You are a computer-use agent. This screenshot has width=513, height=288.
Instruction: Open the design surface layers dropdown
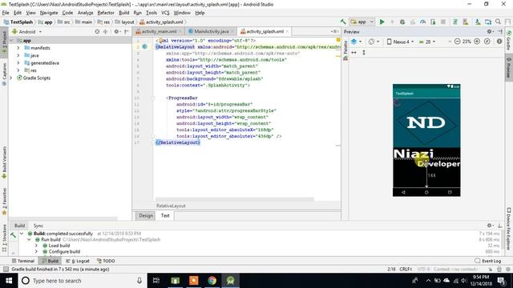(356, 42)
